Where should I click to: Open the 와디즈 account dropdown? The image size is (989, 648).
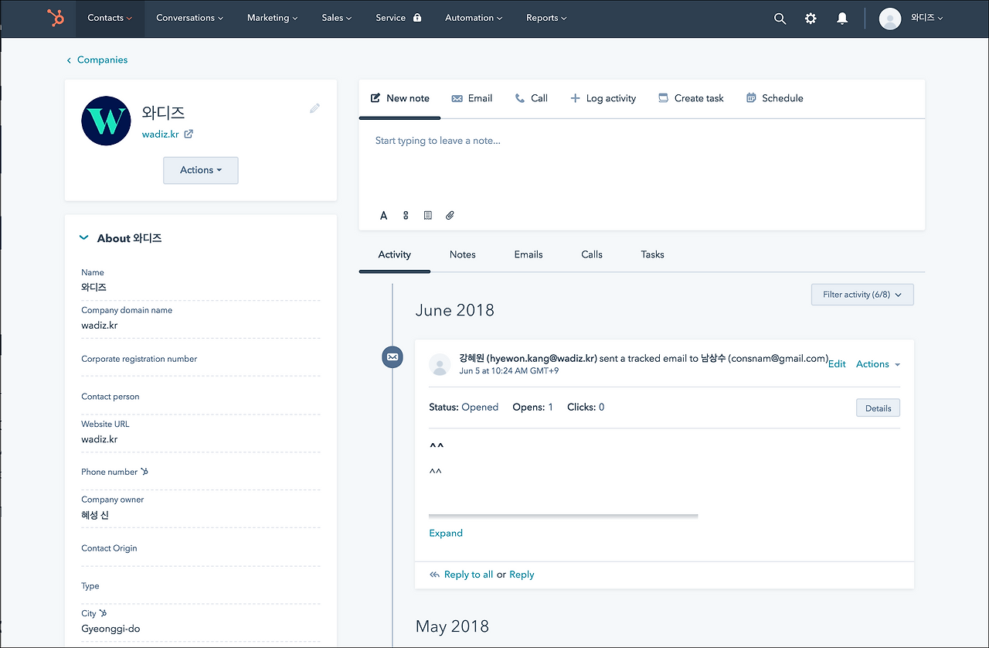(x=927, y=18)
